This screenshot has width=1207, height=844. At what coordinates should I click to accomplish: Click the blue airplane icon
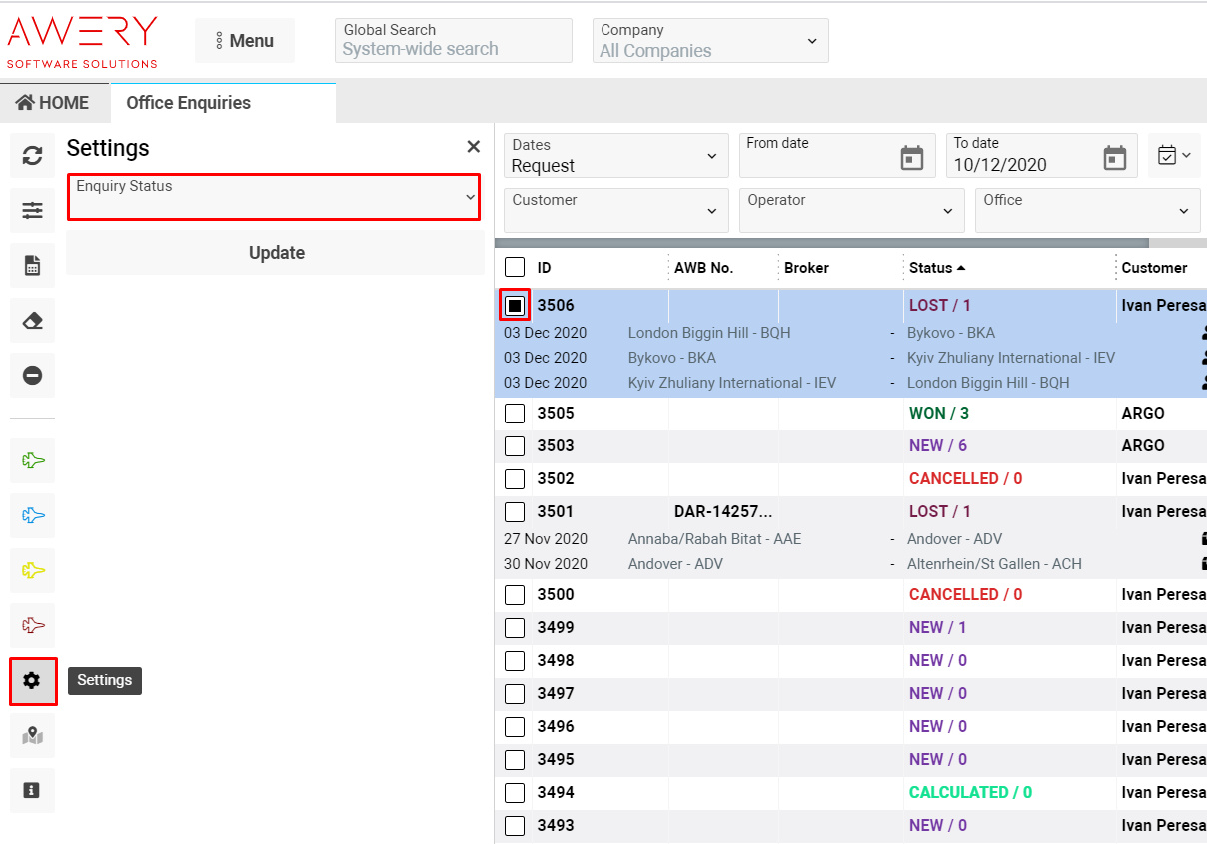(33, 515)
